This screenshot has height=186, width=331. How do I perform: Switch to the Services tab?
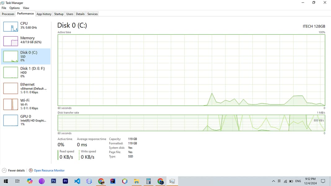[x=92, y=14]
